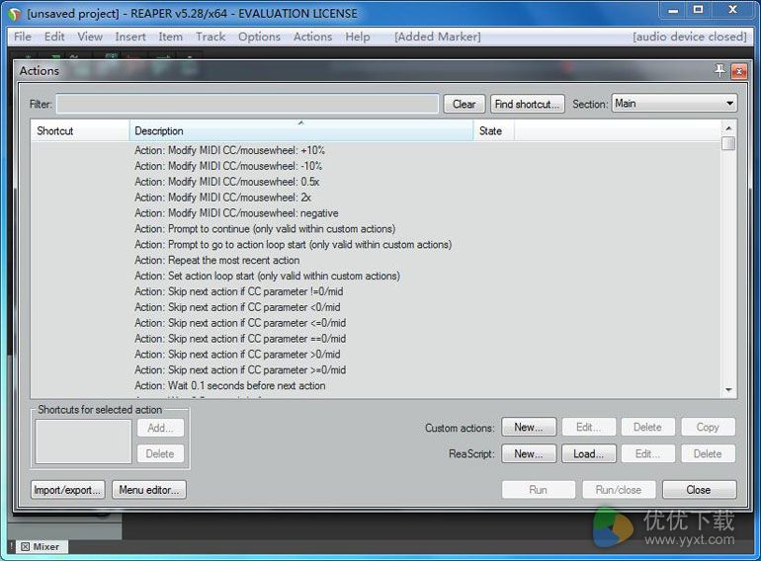Select 'Modify MIDI CC/mousewheel: -10%' action
The image size is (761, 561).
(228, 166)
